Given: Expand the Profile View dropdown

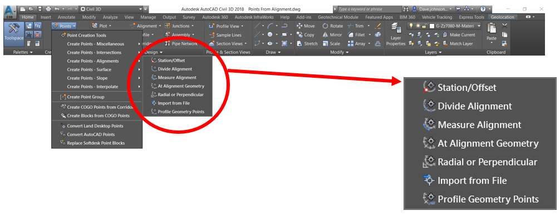Looking at the screenshot, I should pyautogui.click(x=225, y=26).
